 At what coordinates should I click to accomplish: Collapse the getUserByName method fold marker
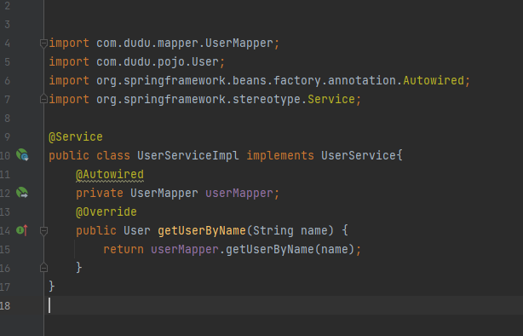tap(43, 230)
